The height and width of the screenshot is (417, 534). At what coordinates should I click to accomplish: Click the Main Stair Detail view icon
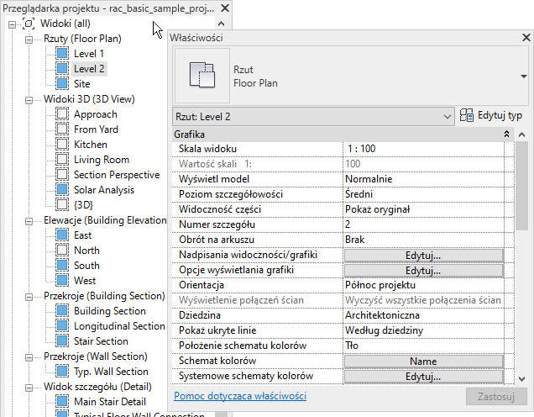(62, 402)
